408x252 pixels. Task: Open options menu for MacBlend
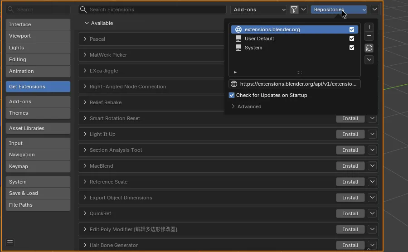tap(372, 166)
